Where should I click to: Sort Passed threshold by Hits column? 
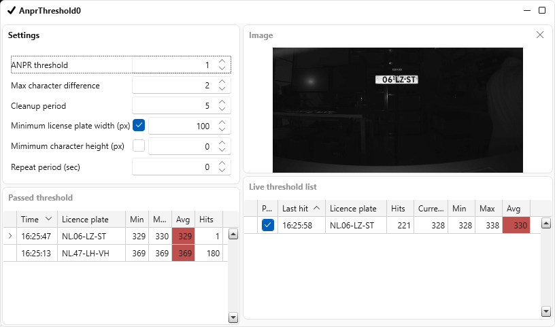(x=209, y=220)
